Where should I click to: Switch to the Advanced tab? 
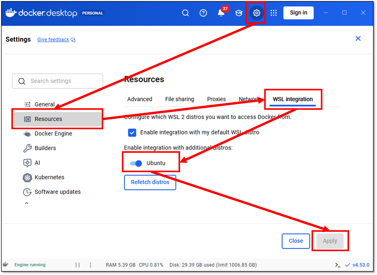140,99
